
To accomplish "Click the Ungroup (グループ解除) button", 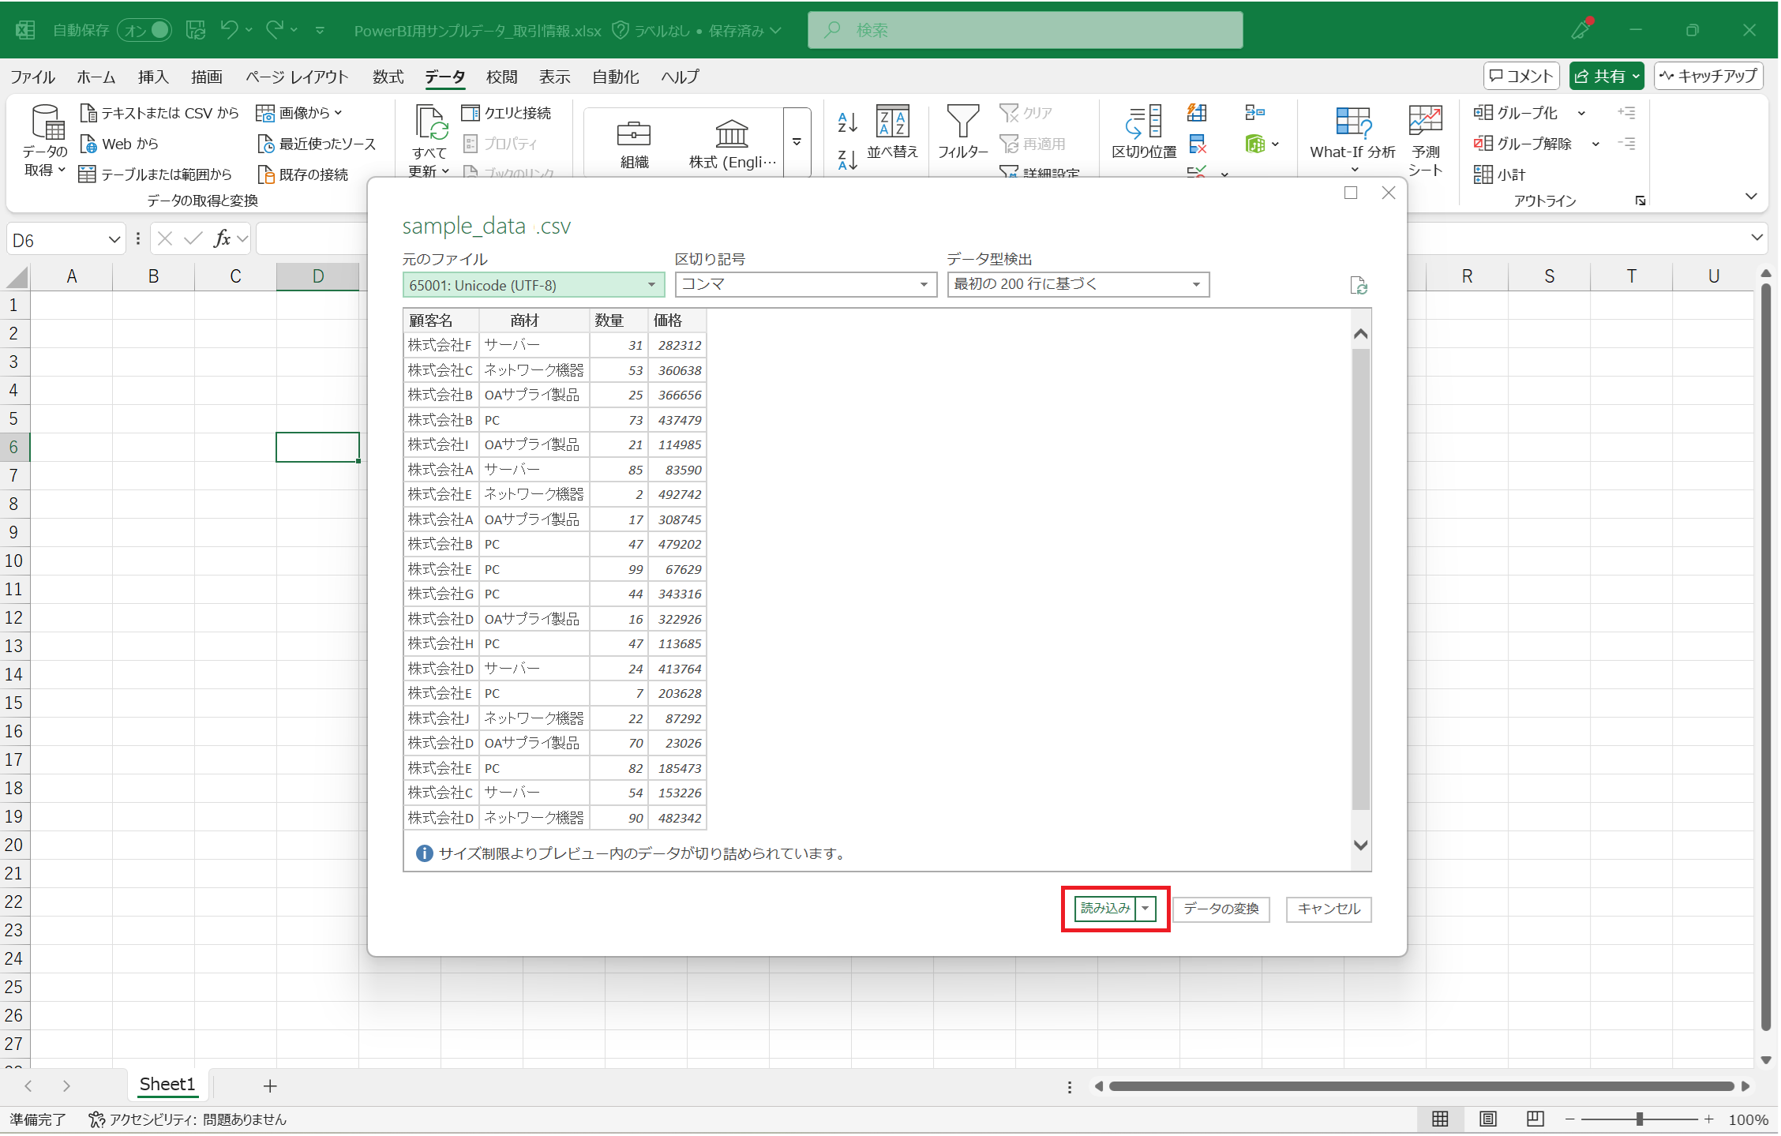I will coord(1524,144).
